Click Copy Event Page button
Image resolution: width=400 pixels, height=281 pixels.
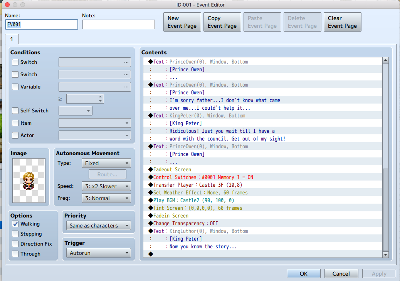[222, 22]
